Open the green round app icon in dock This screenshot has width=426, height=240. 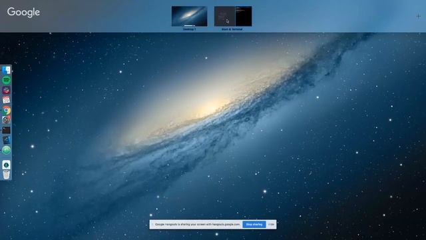coord(6,150)
